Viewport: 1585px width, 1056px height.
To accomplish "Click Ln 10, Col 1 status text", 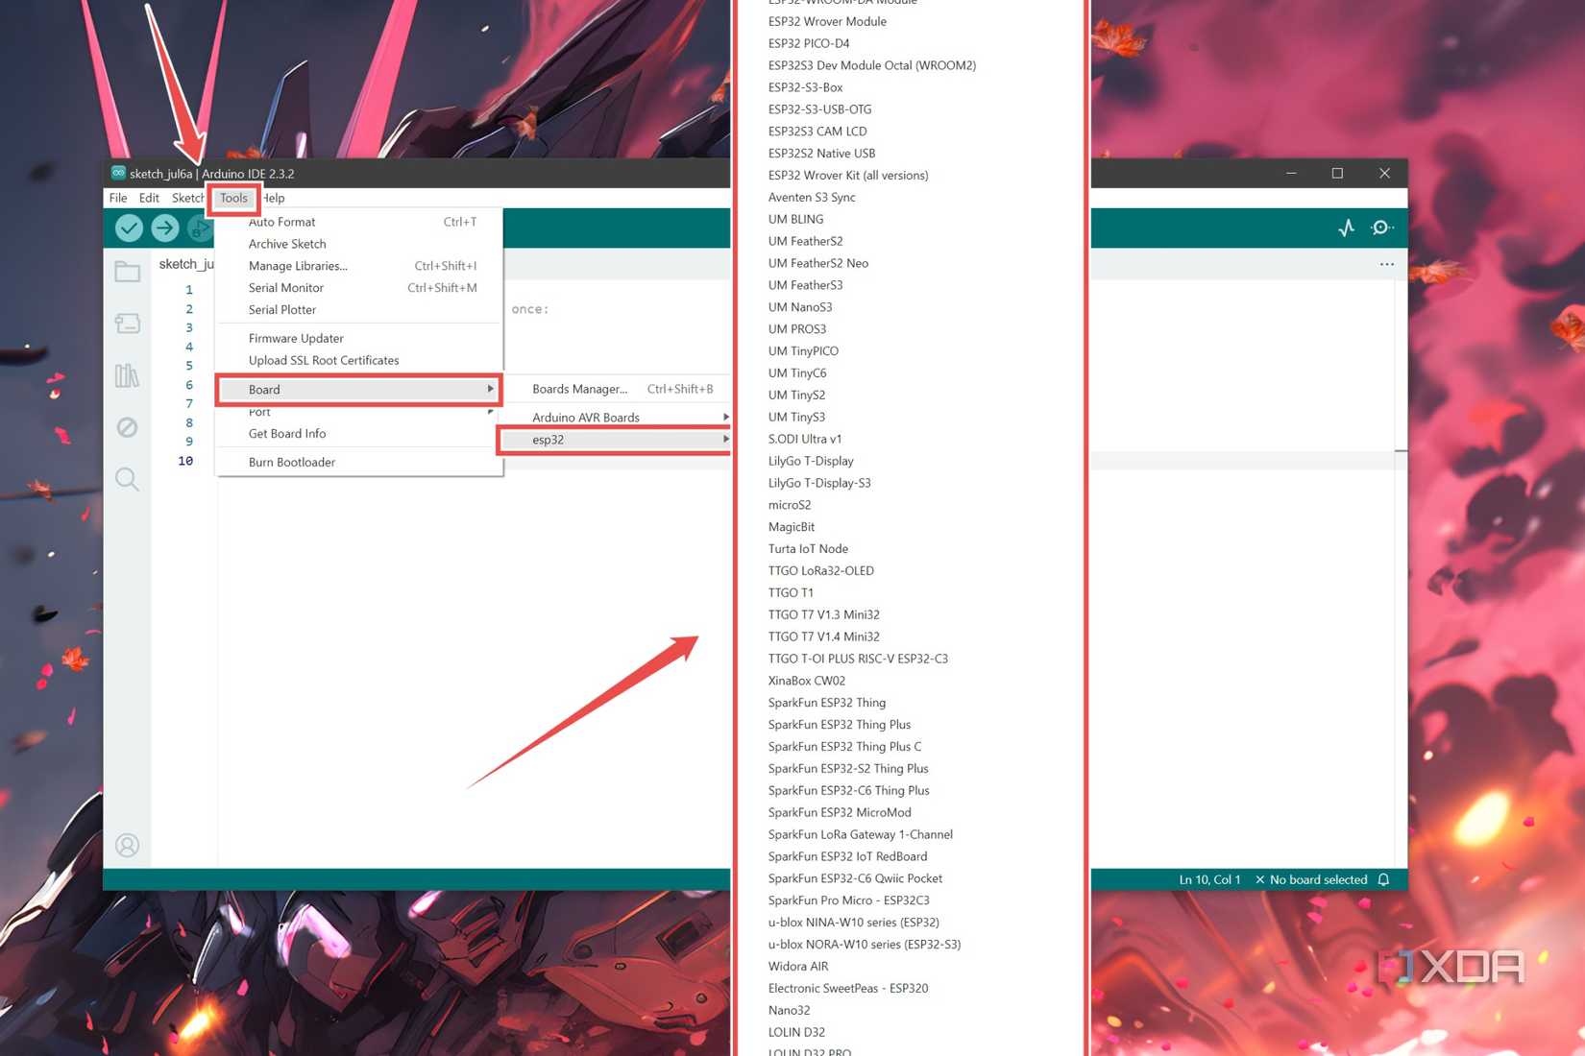I will 1209,879.
